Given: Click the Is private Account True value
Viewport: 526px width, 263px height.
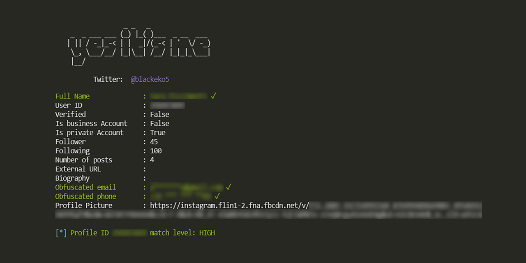Looking at the screenshot, I should [158, 132].
